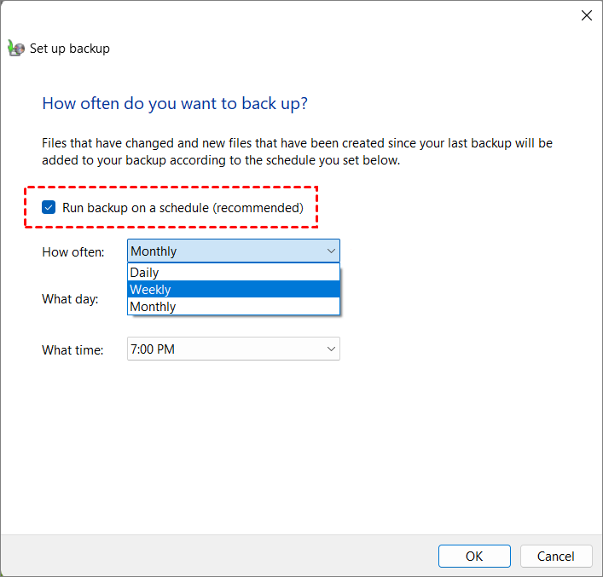
Task: Click the 'Run backup on a schedule (recommended)' label
Action: [183, 207]
